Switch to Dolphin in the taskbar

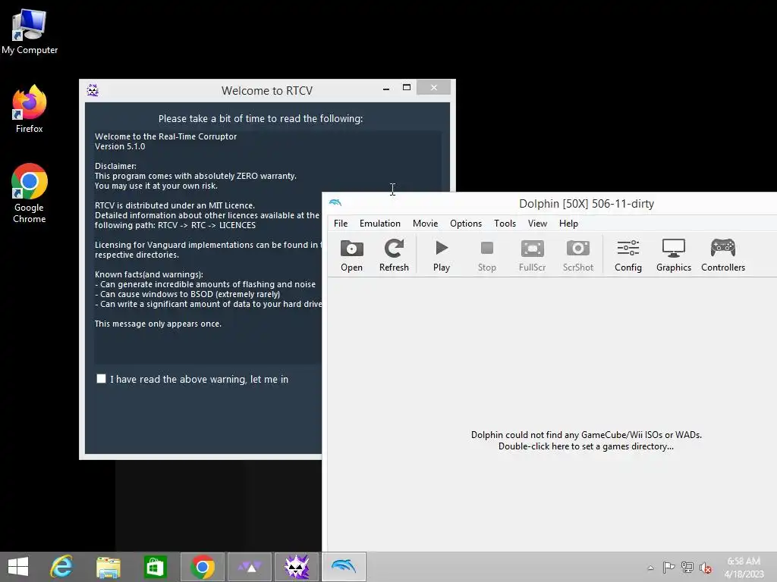pos(344,567)
